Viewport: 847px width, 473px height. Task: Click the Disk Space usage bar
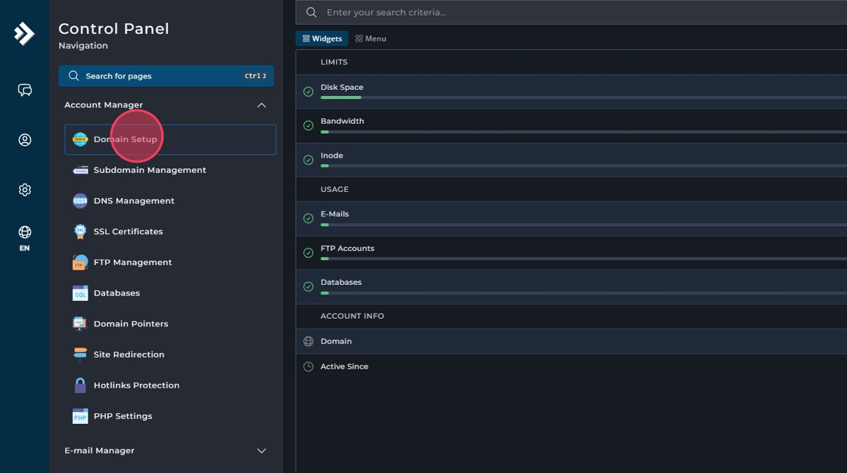tap(583, 97)
